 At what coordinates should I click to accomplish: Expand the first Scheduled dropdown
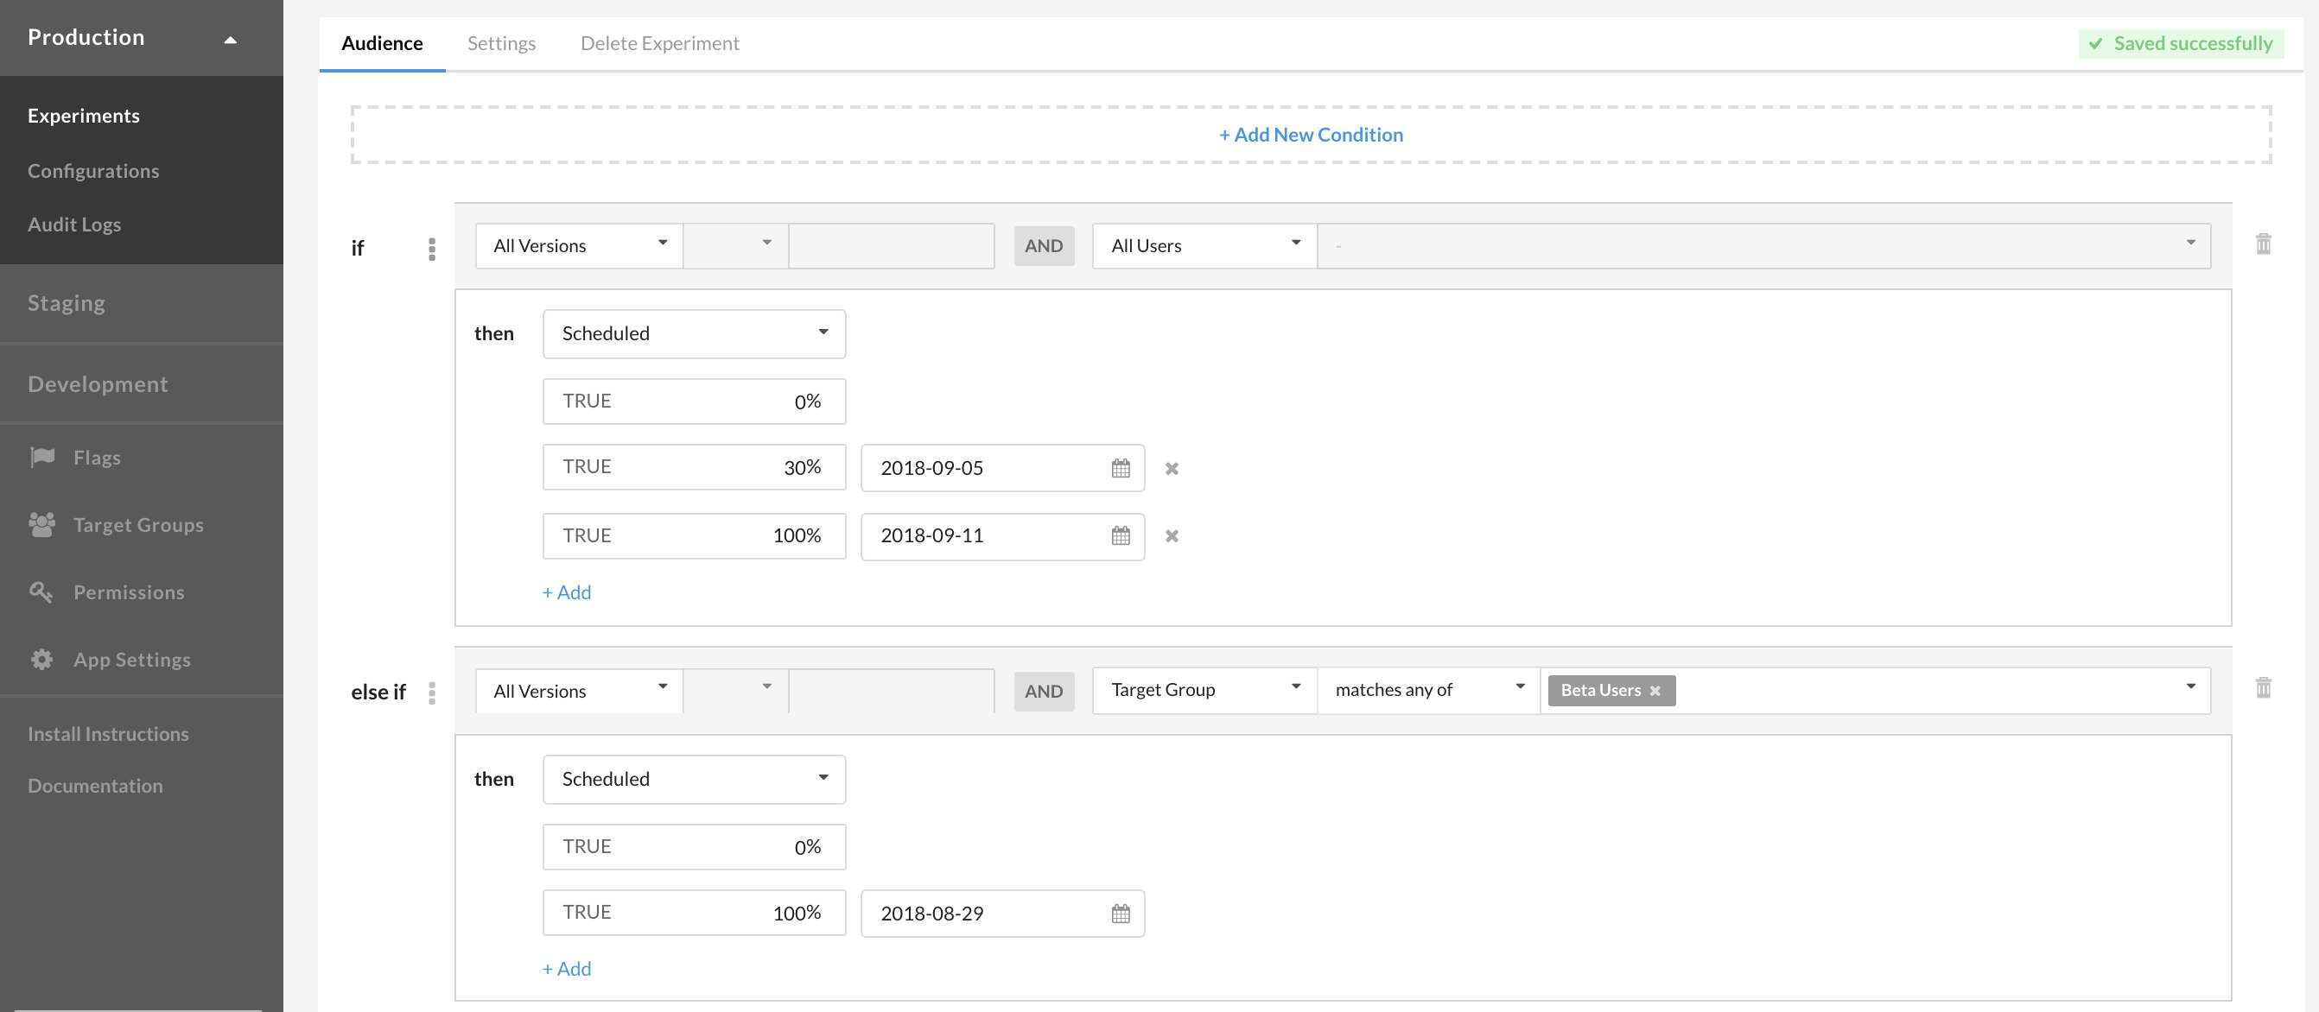point(693,333)
